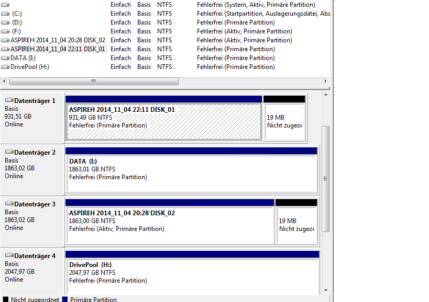
Task: Select the 19 MB unallocated area on Datenträger 3
Action: pyautogui.click(x=296, y=225)
